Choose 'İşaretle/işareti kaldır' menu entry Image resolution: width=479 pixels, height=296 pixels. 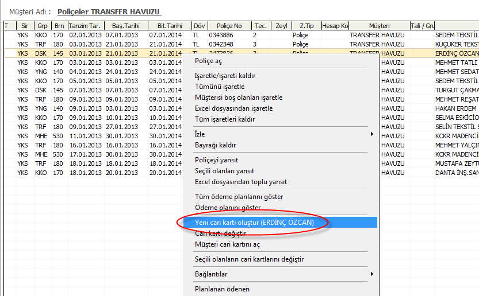(x=225, y=76)
